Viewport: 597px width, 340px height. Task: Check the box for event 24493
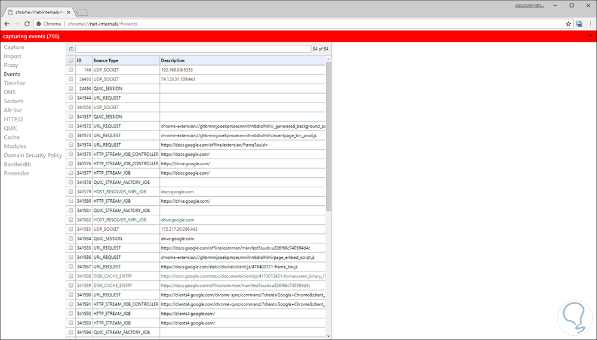pos(71,79)
